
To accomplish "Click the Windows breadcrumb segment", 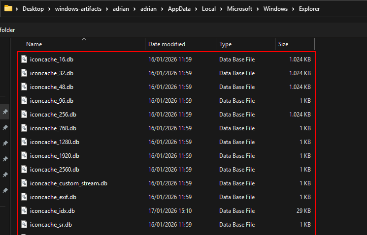I will [x=275, y=9].
